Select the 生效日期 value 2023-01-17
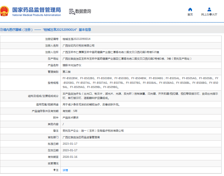This screenshot has width=224, height=176. [x=70, y=150]
